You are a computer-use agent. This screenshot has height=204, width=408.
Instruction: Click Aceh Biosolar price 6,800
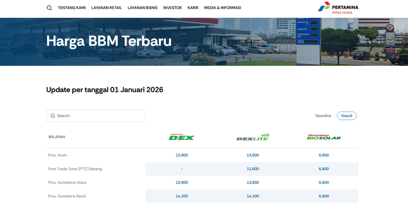coord(324,155)
